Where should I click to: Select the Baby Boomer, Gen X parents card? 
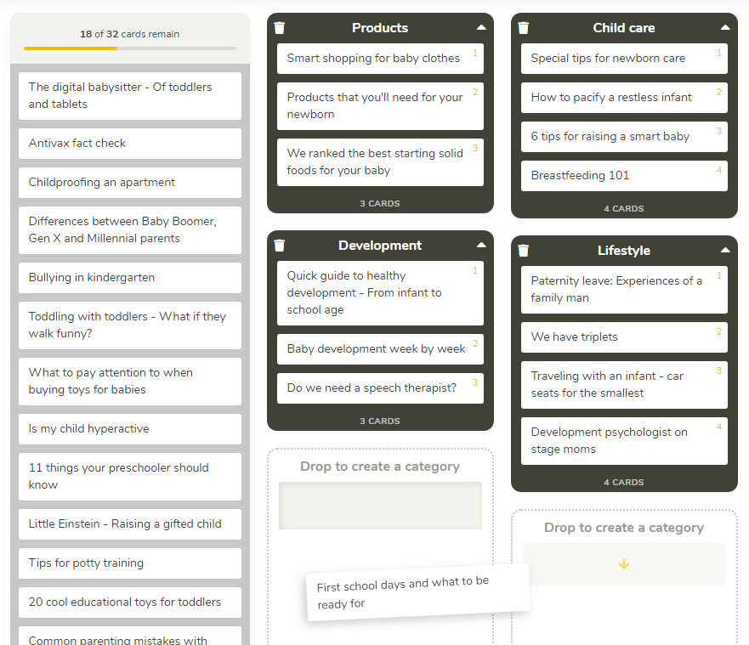click(130, 230)
